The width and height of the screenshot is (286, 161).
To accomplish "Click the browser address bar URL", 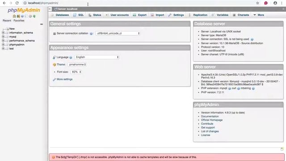I will tap(43, 3).
